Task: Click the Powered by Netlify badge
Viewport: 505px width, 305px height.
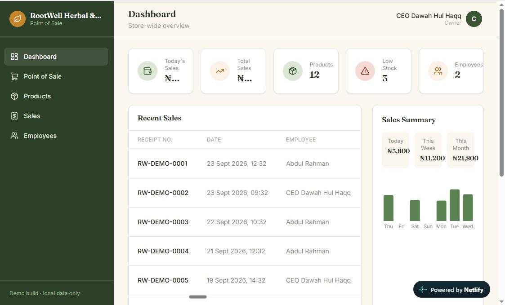Action: tap(451, 290)
